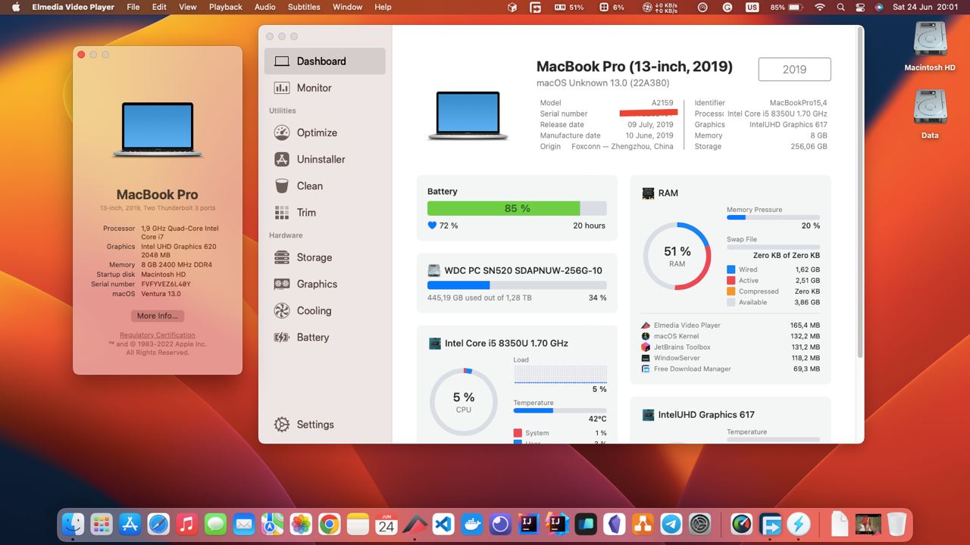Image resolution: width=970 pixels, height=545 pixels.
Task: Click the CPU Load graph
Action: click(560, 375)
